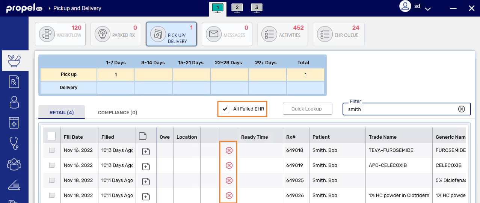480x203 pixels.
Task: Switch to workspace monitor 2
Action: 237,8
